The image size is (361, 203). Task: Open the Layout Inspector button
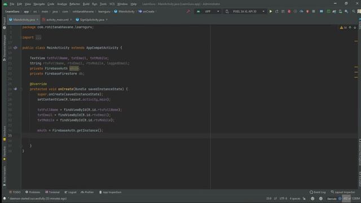point(343,192)
